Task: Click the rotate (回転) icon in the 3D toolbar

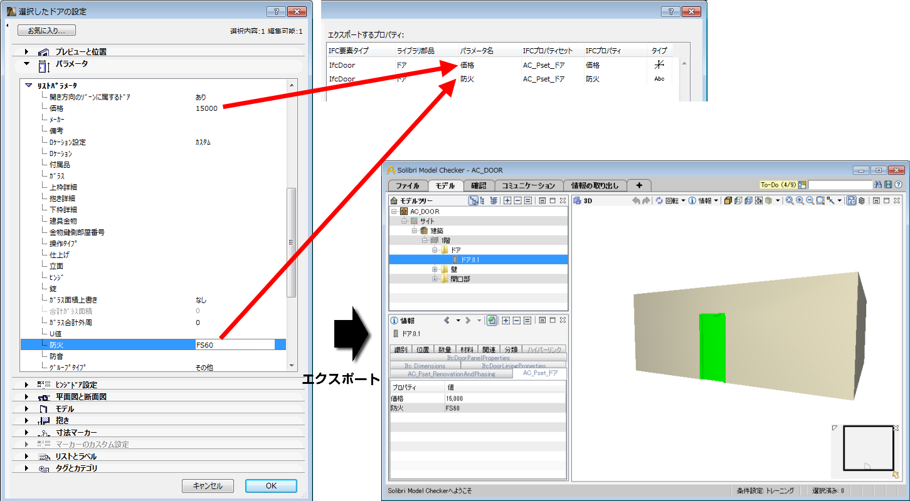Action: (660, 200)
